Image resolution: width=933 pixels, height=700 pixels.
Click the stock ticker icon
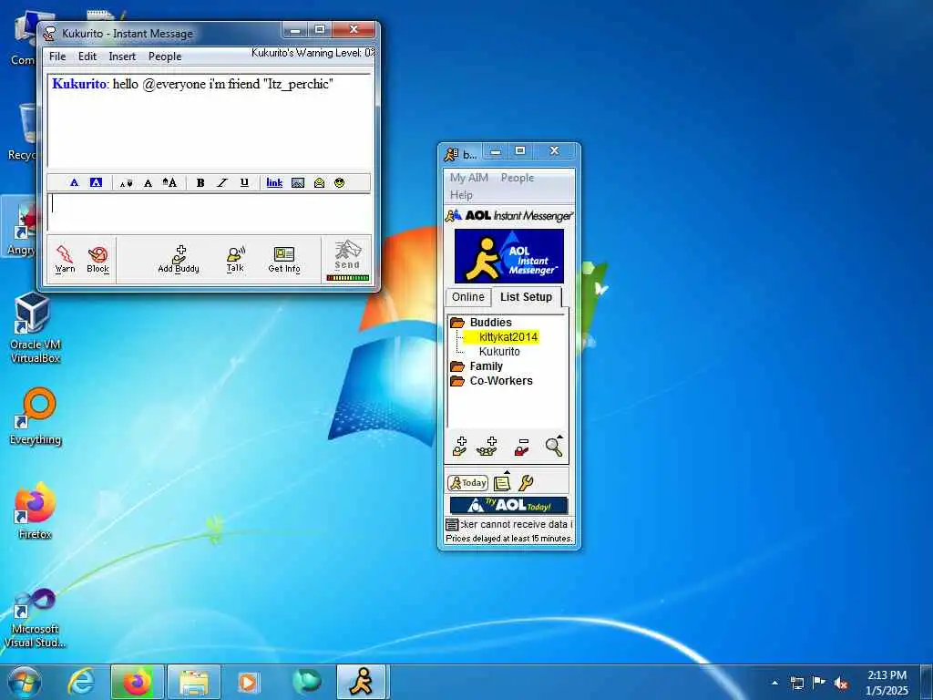click(452, 524)
